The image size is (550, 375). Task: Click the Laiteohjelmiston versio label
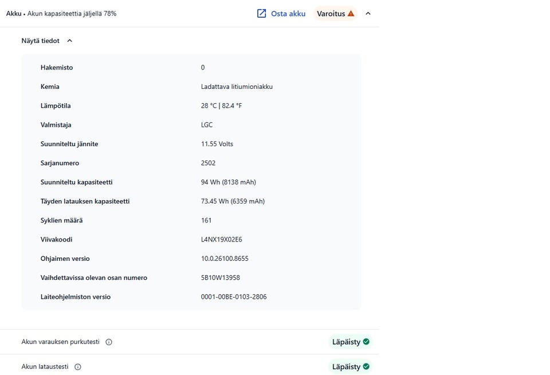[76, 296]
